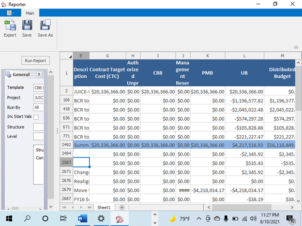
Task: Click left panel scrollbar up arrow
Action: coord(51,72)
